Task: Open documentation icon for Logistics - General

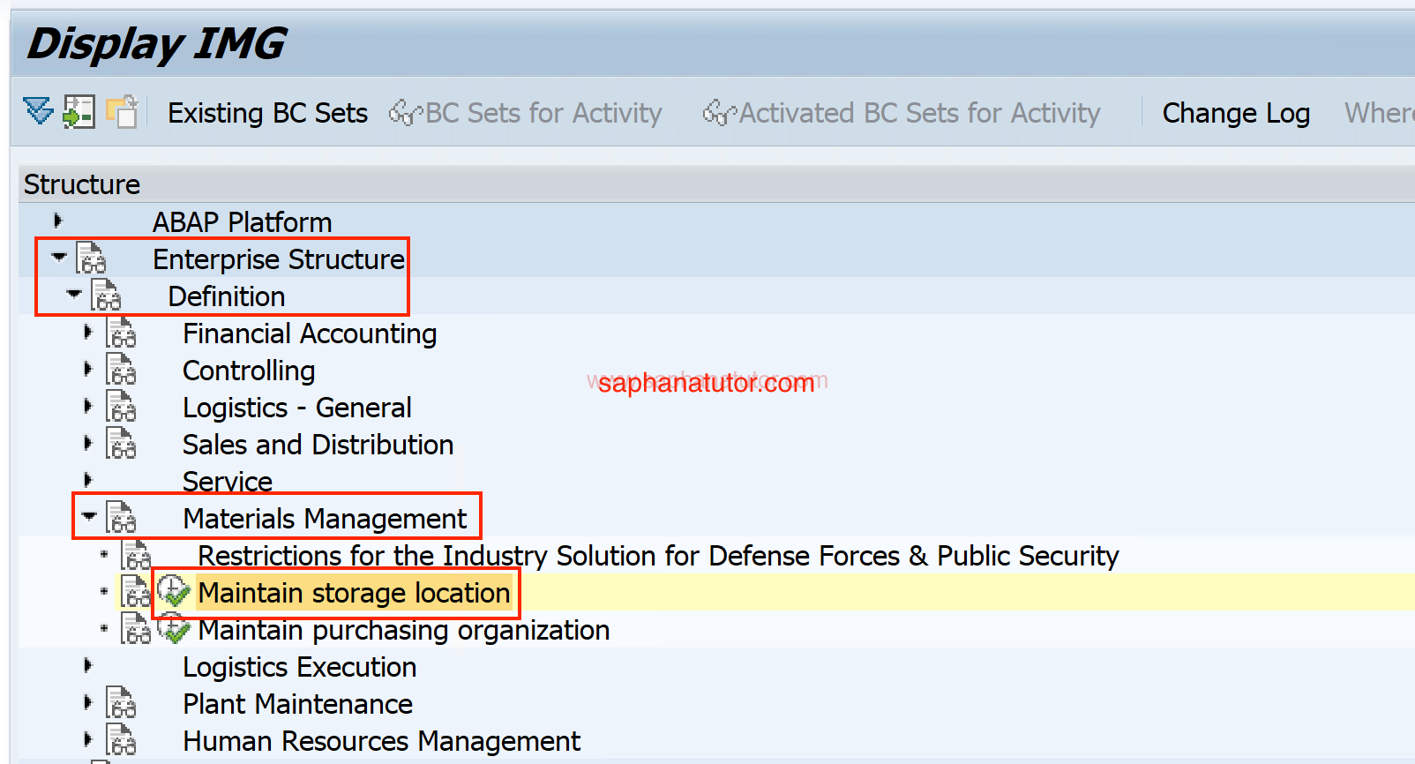Action: (x=121, y=407)
